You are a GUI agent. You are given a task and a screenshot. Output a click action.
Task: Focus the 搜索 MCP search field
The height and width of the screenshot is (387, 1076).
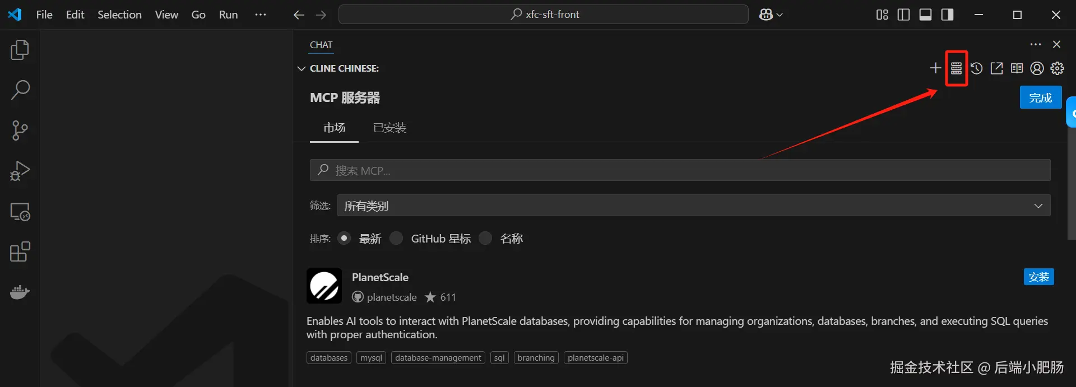pyautogui.click(x=680, y=170)
